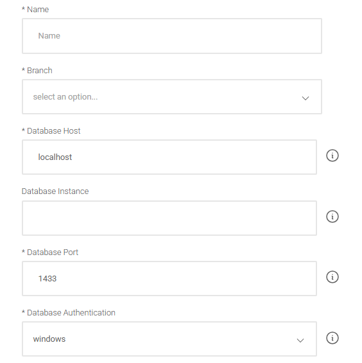Focus the Name text field
This screenshot has width=362, height=363.
[172, 36]
